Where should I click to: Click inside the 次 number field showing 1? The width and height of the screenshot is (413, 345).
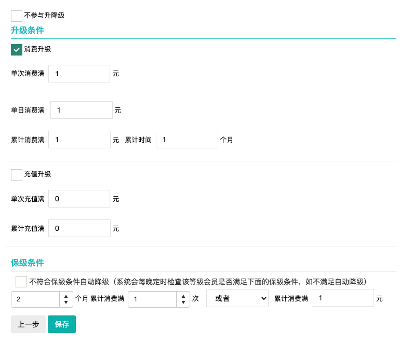click(x=152, y=299)
